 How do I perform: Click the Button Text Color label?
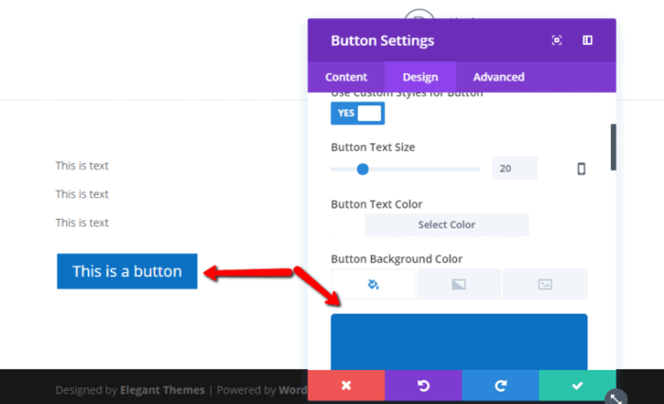click(x=377, y=204)
